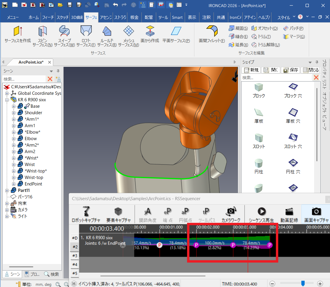This screenshot has height=287, width=330.
Task: Open the シーン panel dropdown arrow
Action: [51, 71]
